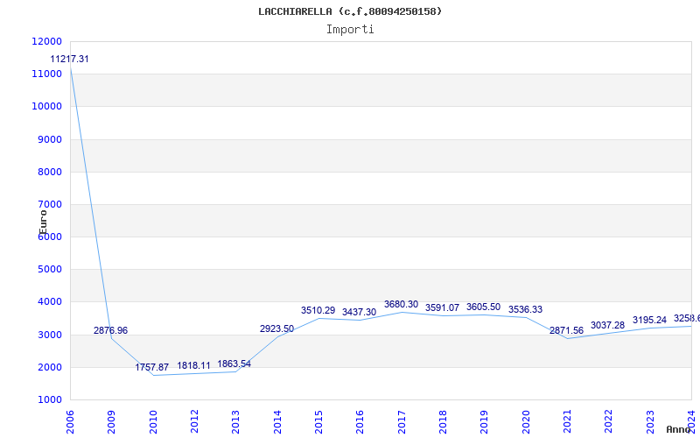Click the Anno axis label

pos(678,429)
